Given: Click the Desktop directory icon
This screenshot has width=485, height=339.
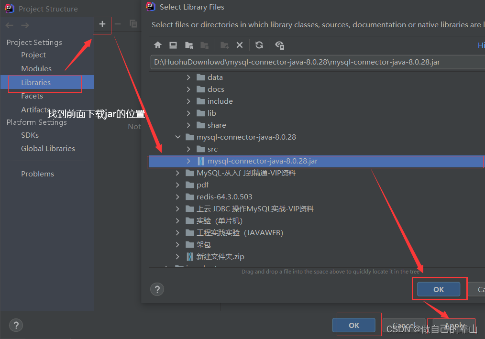Looking at the screenshot, I should point(173,45).
